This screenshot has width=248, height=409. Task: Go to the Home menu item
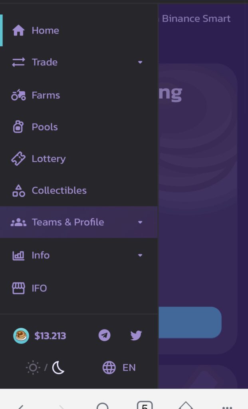[x=79, y=30]
